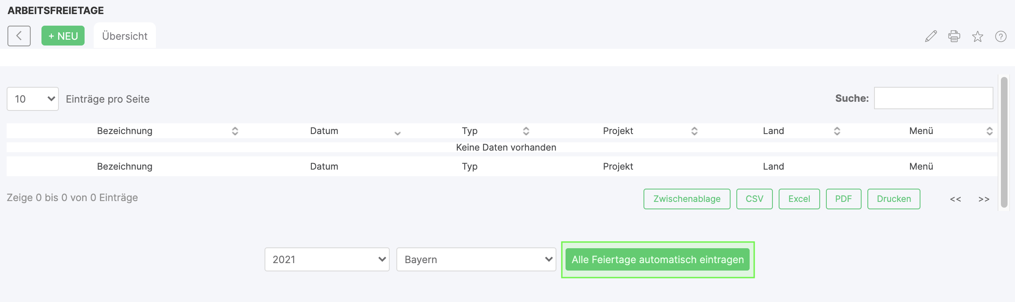Click the pencil edit icon

(x=931, y=36)
